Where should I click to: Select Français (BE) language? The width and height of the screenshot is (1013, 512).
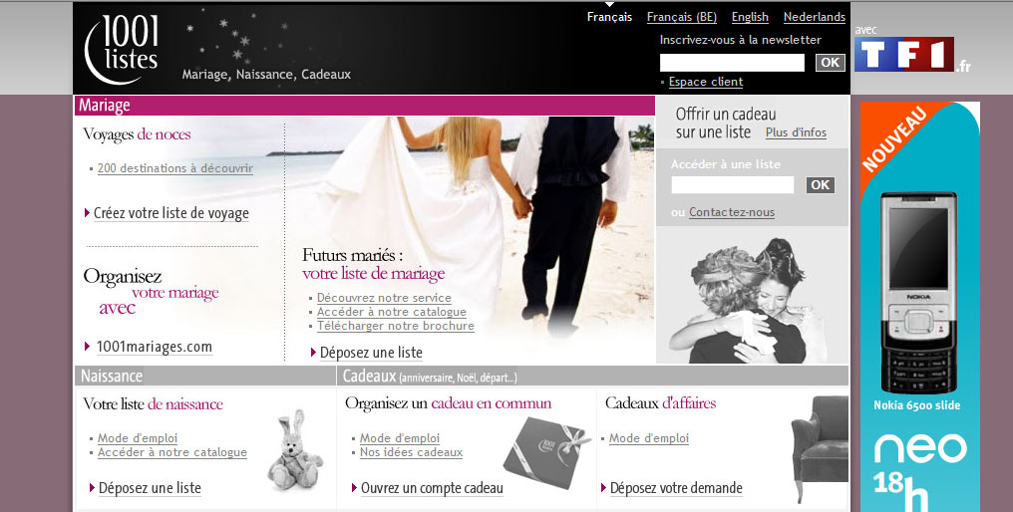pos(681,17)
